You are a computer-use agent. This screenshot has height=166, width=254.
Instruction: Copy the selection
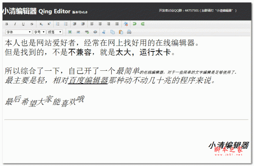tap(113, 32)
